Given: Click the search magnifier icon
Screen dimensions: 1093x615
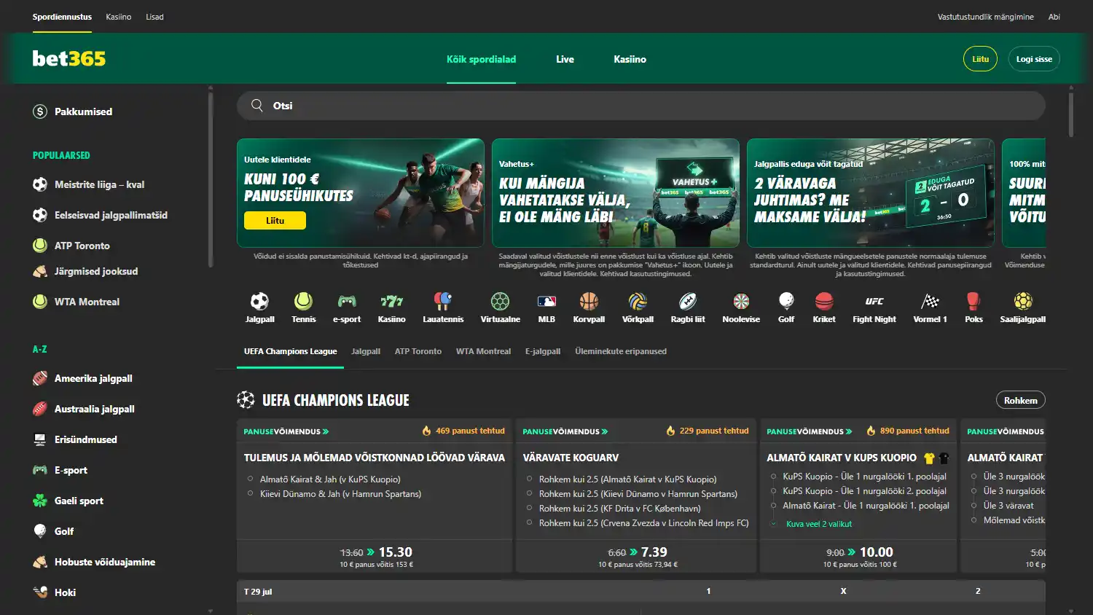Looking at the screenshot, I should tap(257, 106).
